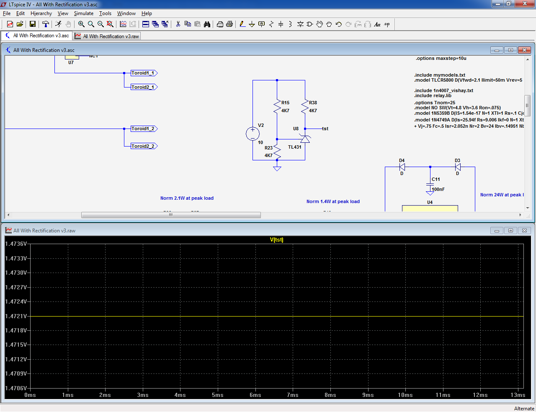Pick visible traces with the waveform icon

[123, 24]
